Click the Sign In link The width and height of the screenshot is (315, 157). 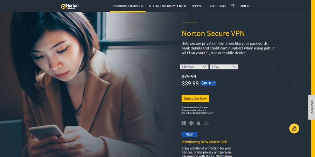(x=244, y=6)
